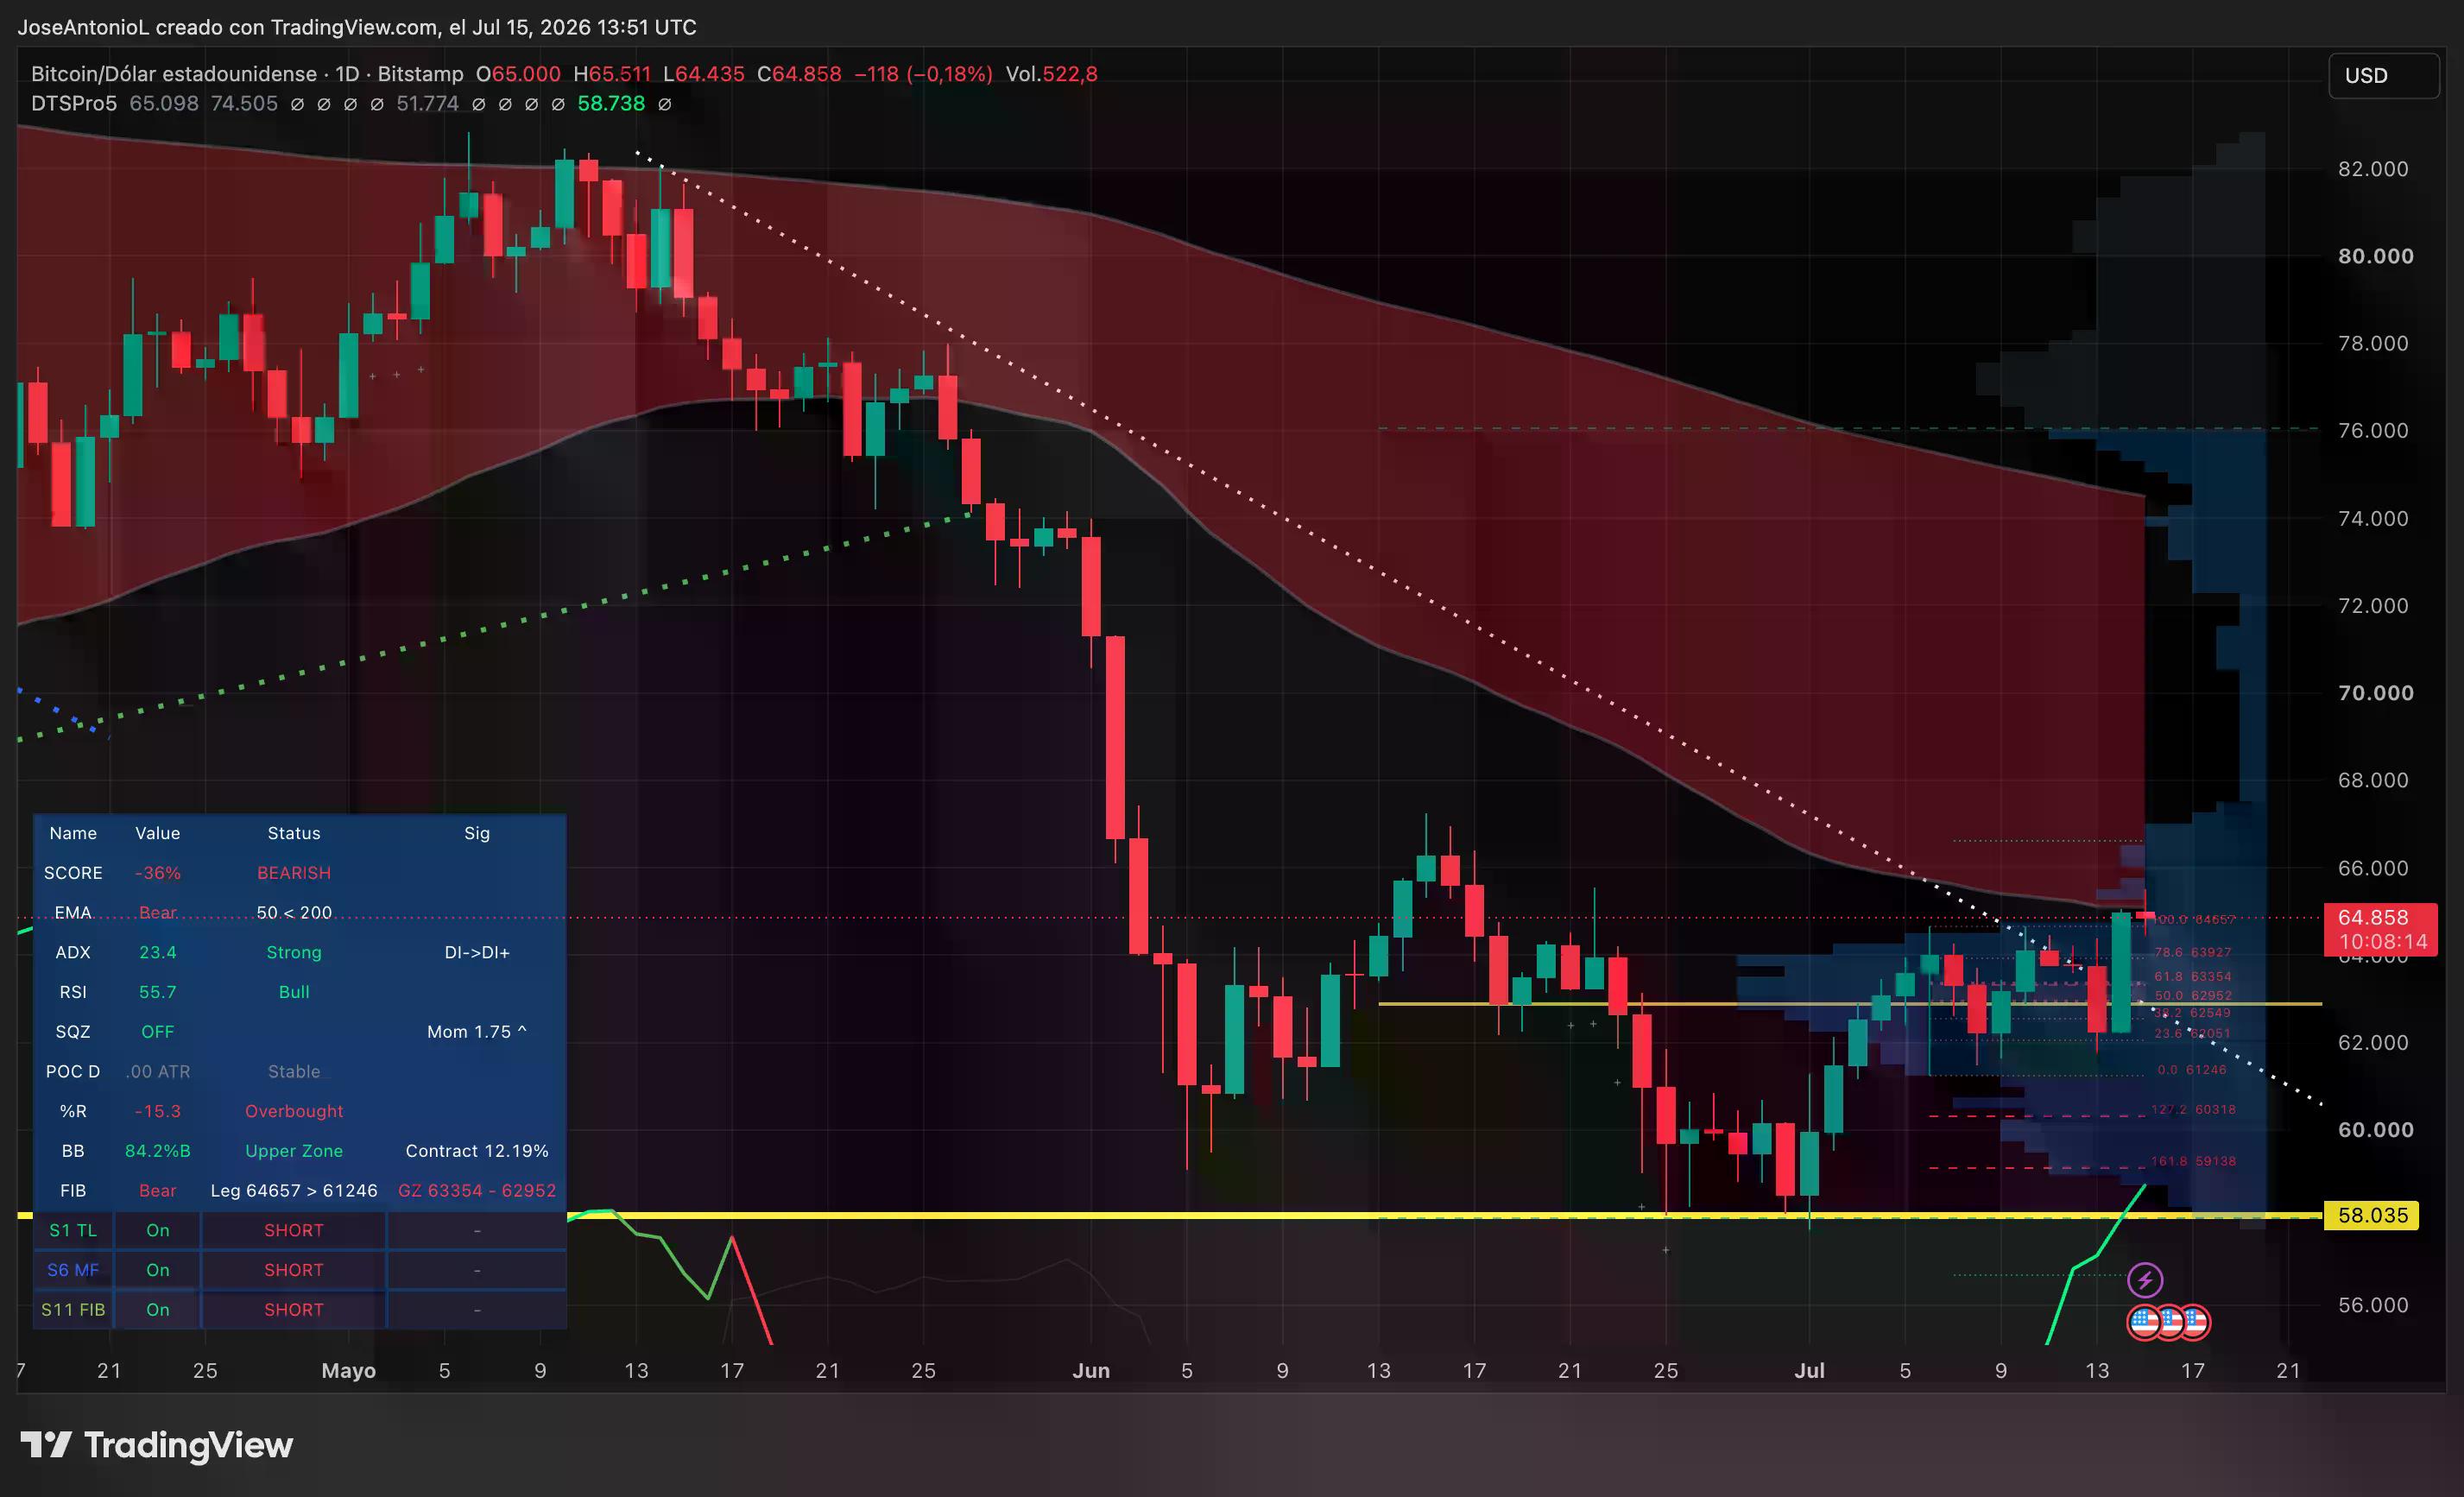The image size is (2464, 1497).
Task: Click the Status column header
Action: tap(294, 833)
